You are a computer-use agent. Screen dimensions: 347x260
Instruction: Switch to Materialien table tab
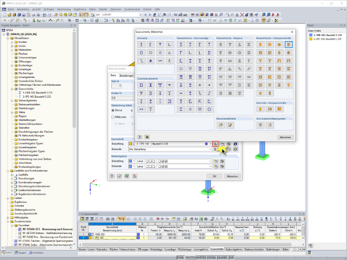(102, 249)
